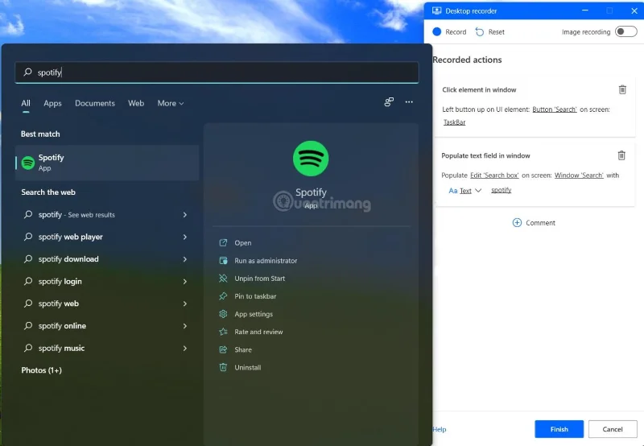Toggle the Image recording switch

(x=626, y=31)
